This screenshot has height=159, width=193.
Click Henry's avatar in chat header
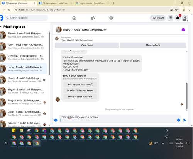pos(59,30)
